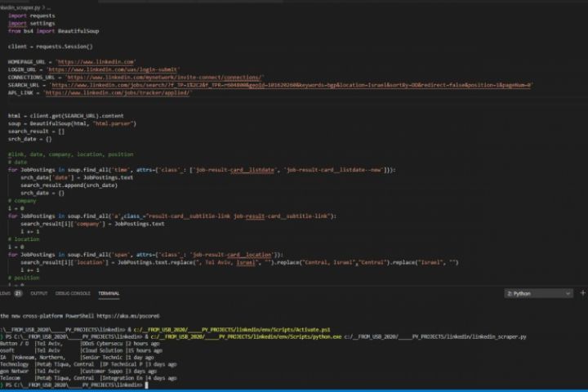
Task: Click the for loop finding 'span' location elements
Action: point(145,255)
